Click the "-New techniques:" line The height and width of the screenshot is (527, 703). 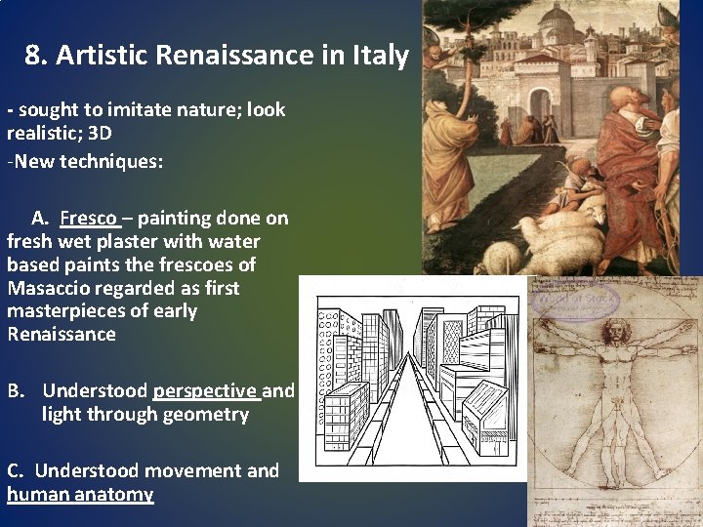pyautogui.click(x=85, y=161)
